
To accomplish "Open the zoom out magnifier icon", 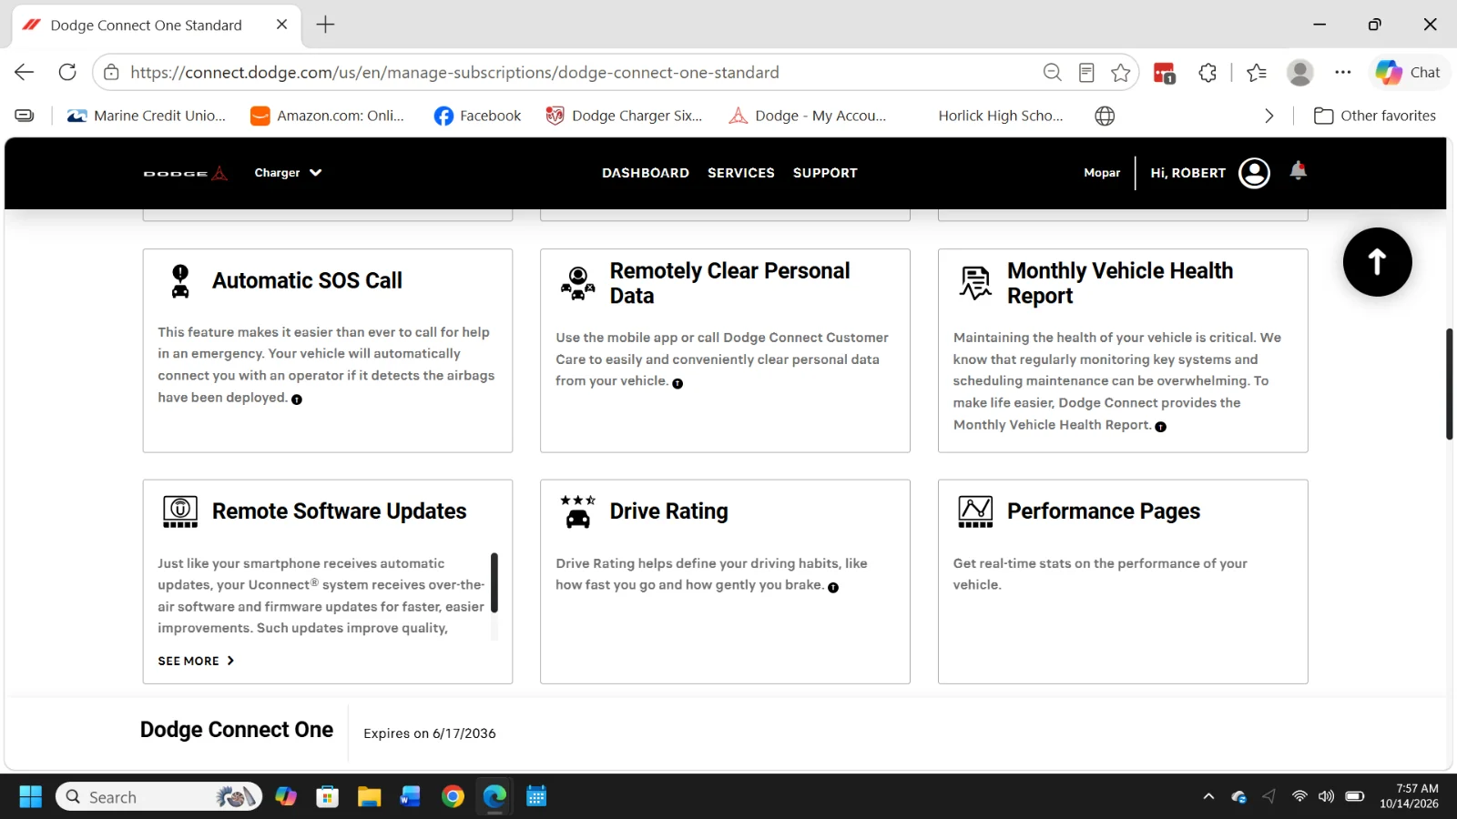I will pos(1053,73).
